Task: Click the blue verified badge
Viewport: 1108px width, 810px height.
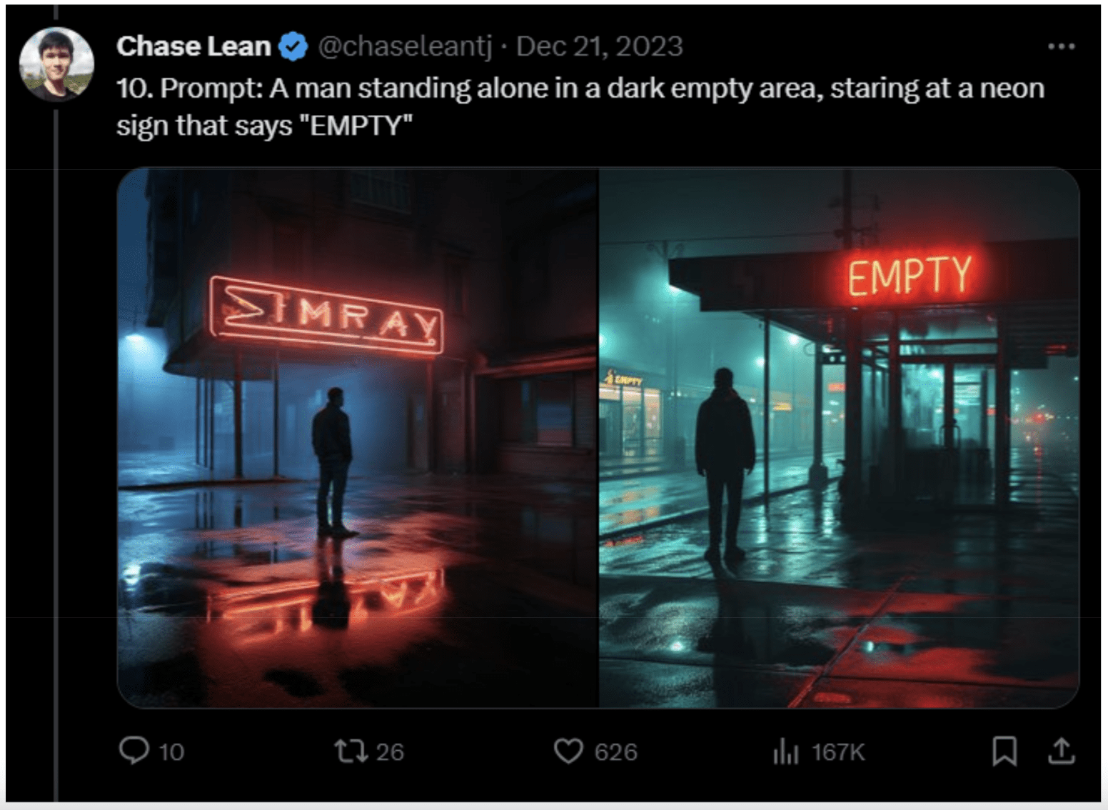Action: coord(293,46)
